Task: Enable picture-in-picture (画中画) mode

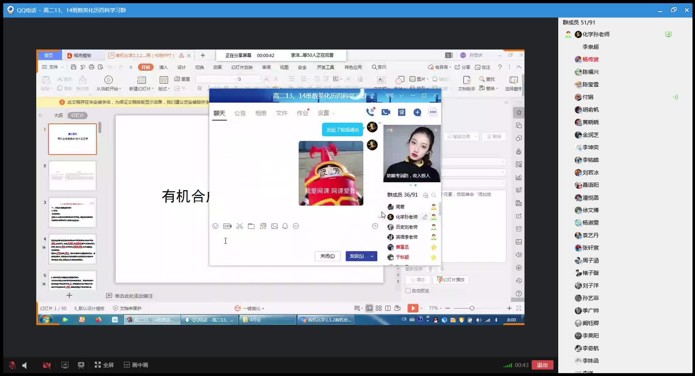Action: click(136, 365)
